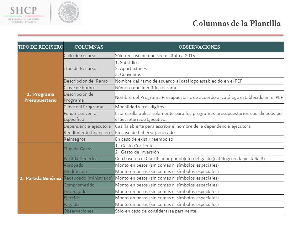
Task: Click the 'Devengado' cell
Action: coord(89,191)
